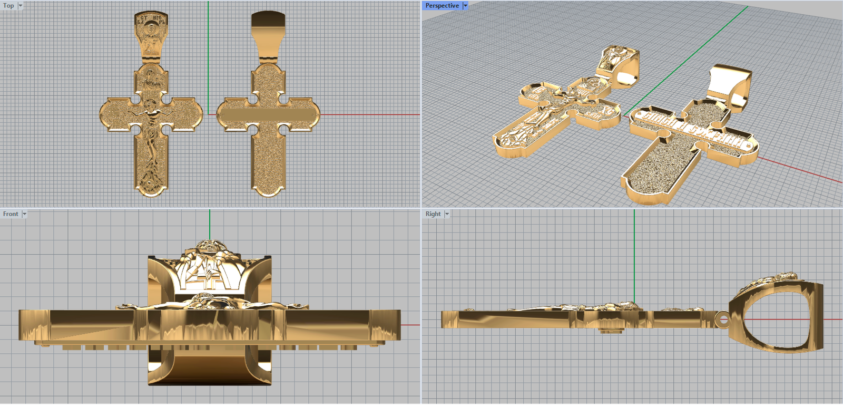
Task: Click the Perspective viewport title label
Action: [442, 6]
